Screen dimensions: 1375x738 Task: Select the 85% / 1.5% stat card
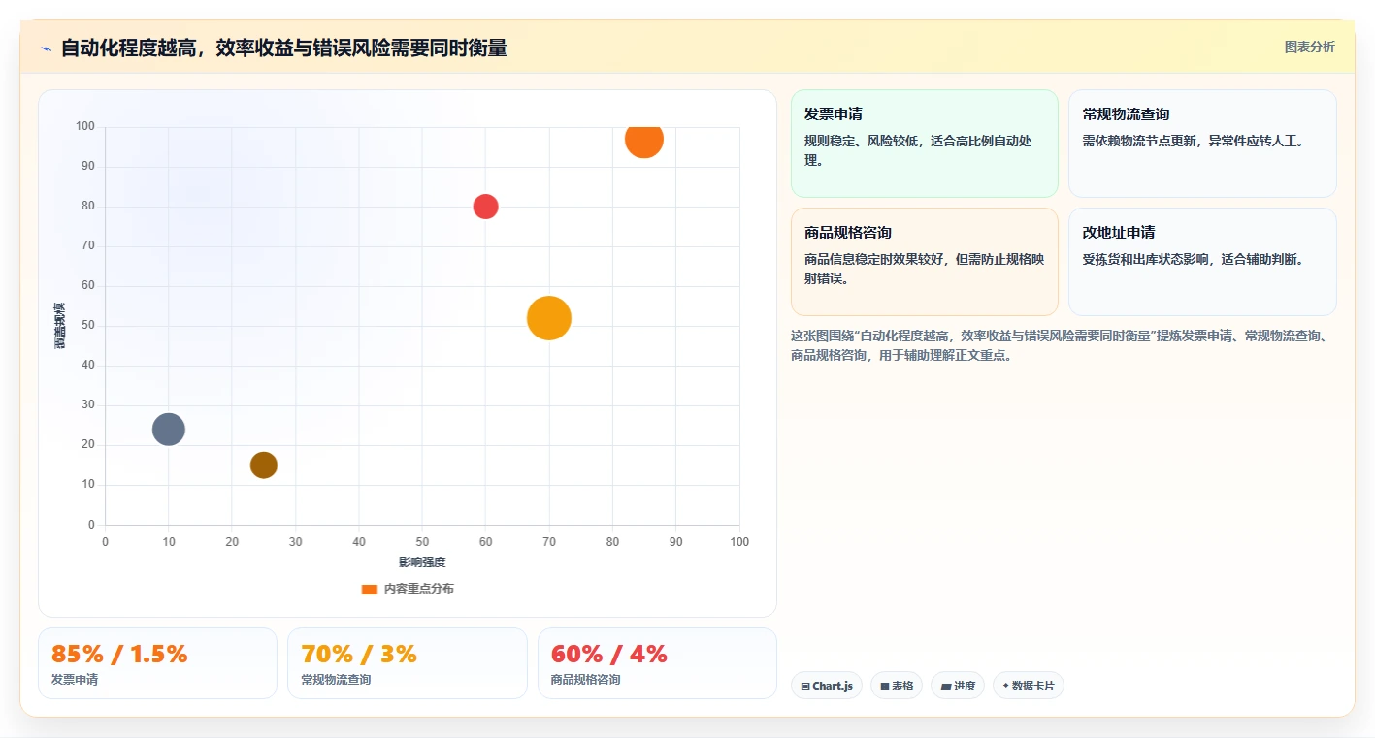click(157, 663)
